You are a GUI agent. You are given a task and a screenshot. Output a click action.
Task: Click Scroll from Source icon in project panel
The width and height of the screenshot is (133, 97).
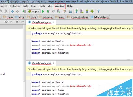(6, 22)
